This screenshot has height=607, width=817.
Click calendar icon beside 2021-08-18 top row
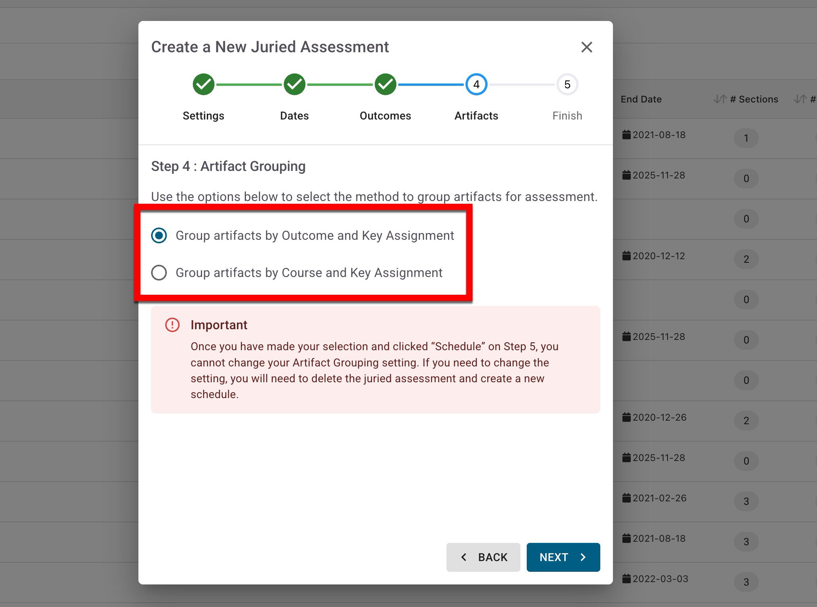[x=626, y=135]
